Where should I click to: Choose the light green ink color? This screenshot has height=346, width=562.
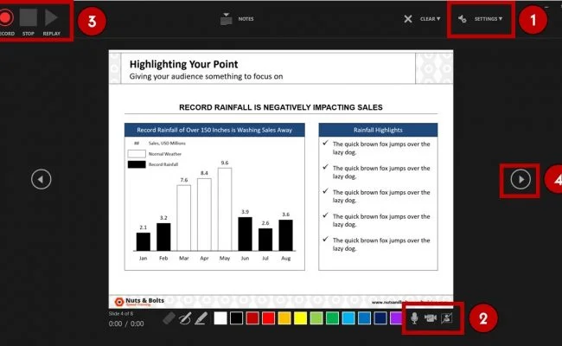316,318
